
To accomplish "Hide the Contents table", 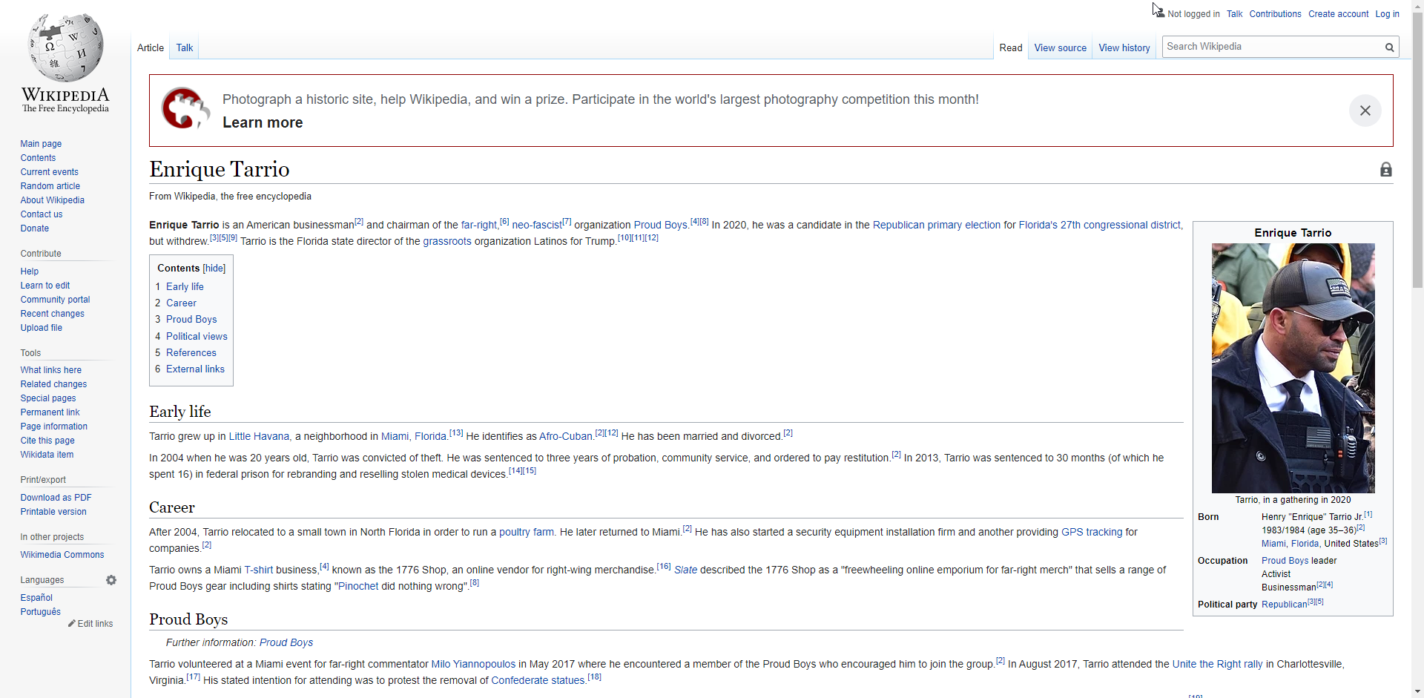I will coord(214,269).
